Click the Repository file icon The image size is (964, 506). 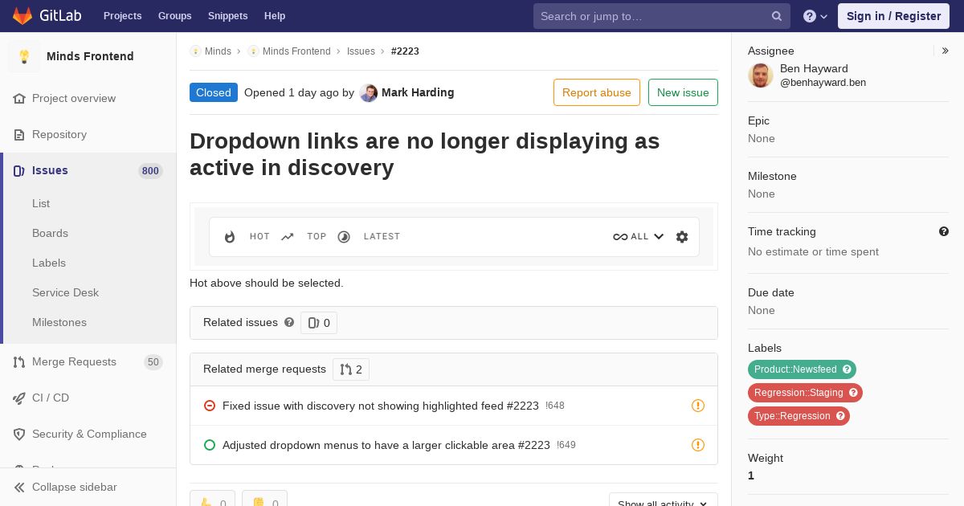(19, 135)
